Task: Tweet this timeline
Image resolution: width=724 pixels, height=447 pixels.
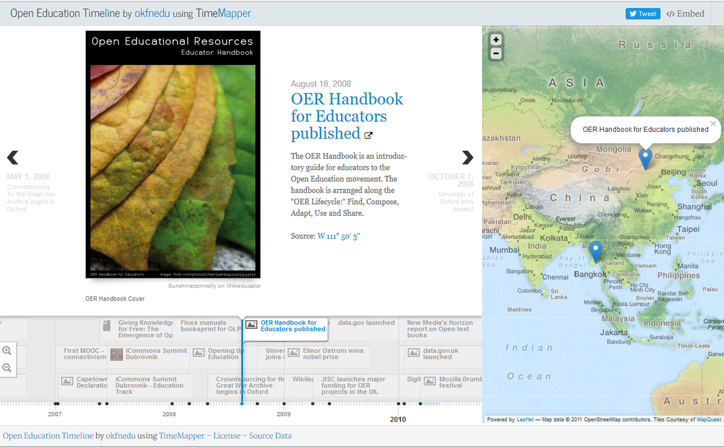Action: pyautogui.click(x=643, y=13)
